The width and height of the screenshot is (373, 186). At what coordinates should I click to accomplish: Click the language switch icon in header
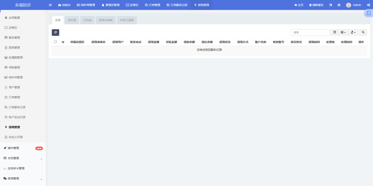tap(331, 5)
